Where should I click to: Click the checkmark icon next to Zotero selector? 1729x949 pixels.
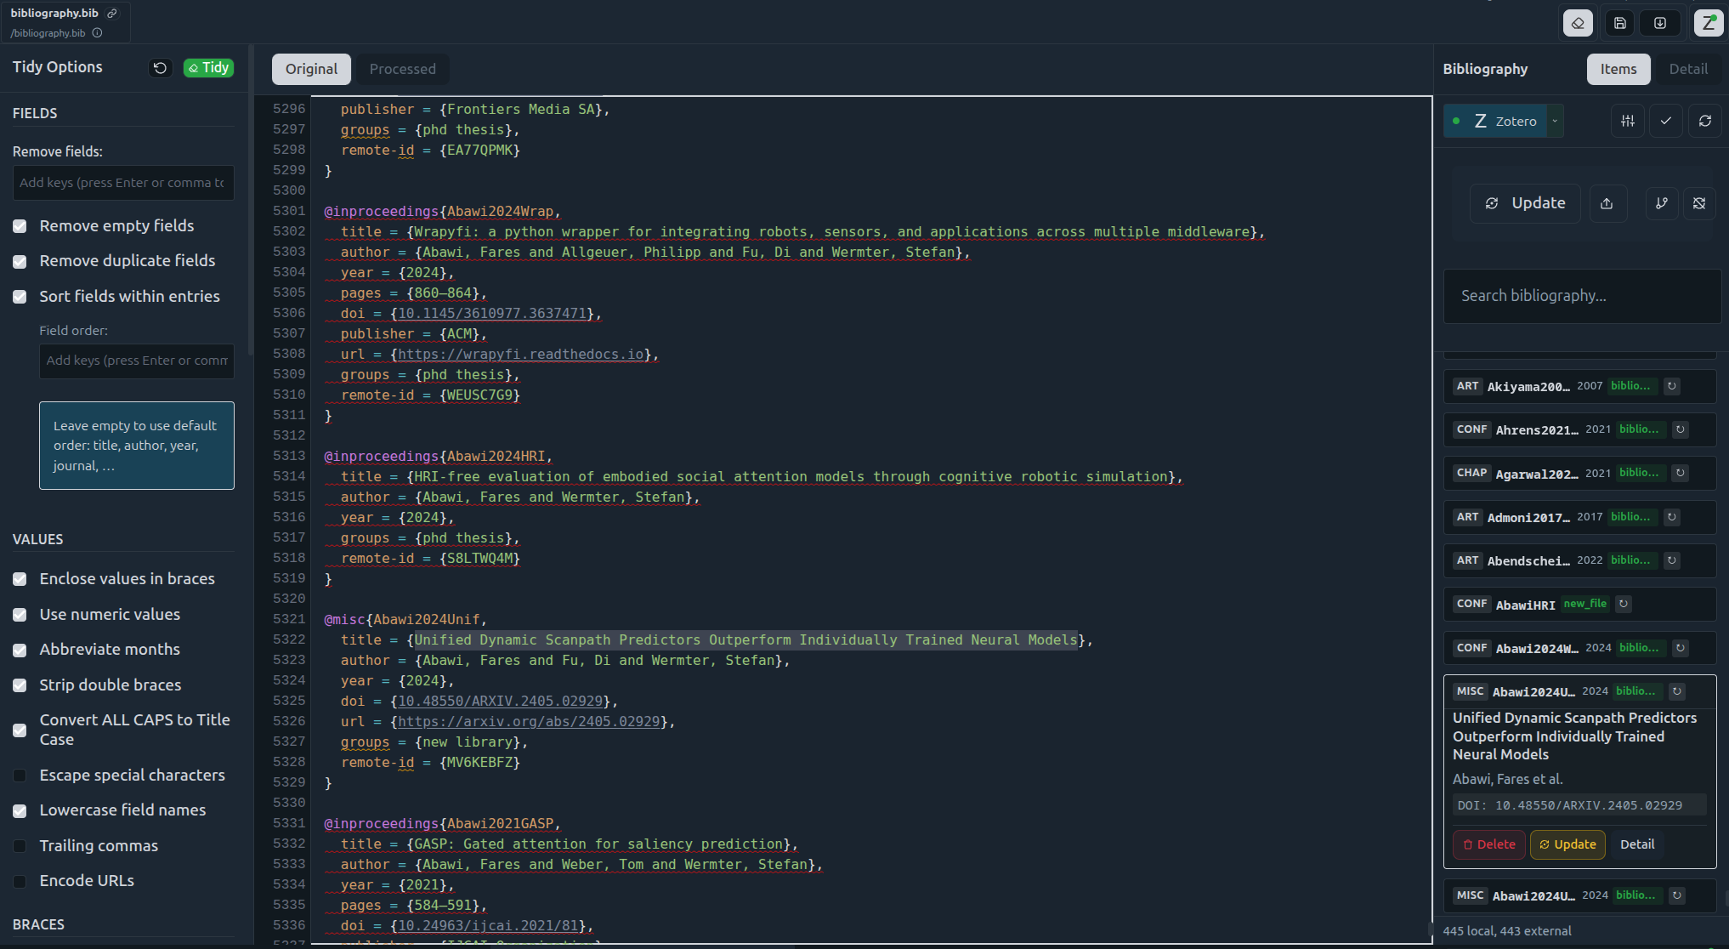1666,121
